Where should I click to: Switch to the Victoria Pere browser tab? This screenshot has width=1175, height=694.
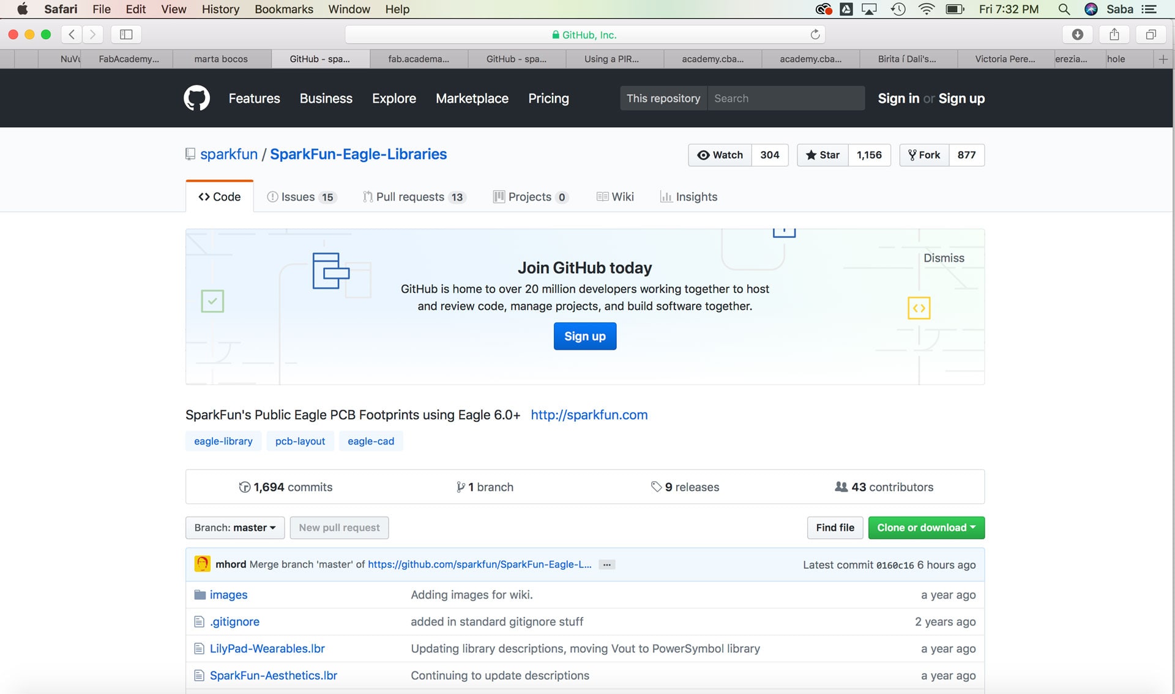coord(1005,59)
